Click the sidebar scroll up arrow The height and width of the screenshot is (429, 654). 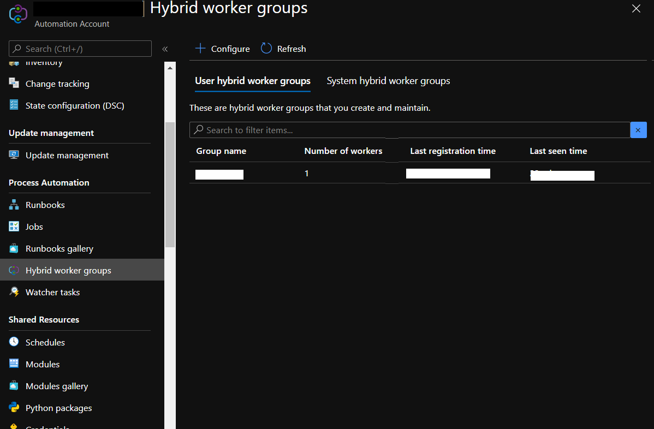tap(170, 68)
